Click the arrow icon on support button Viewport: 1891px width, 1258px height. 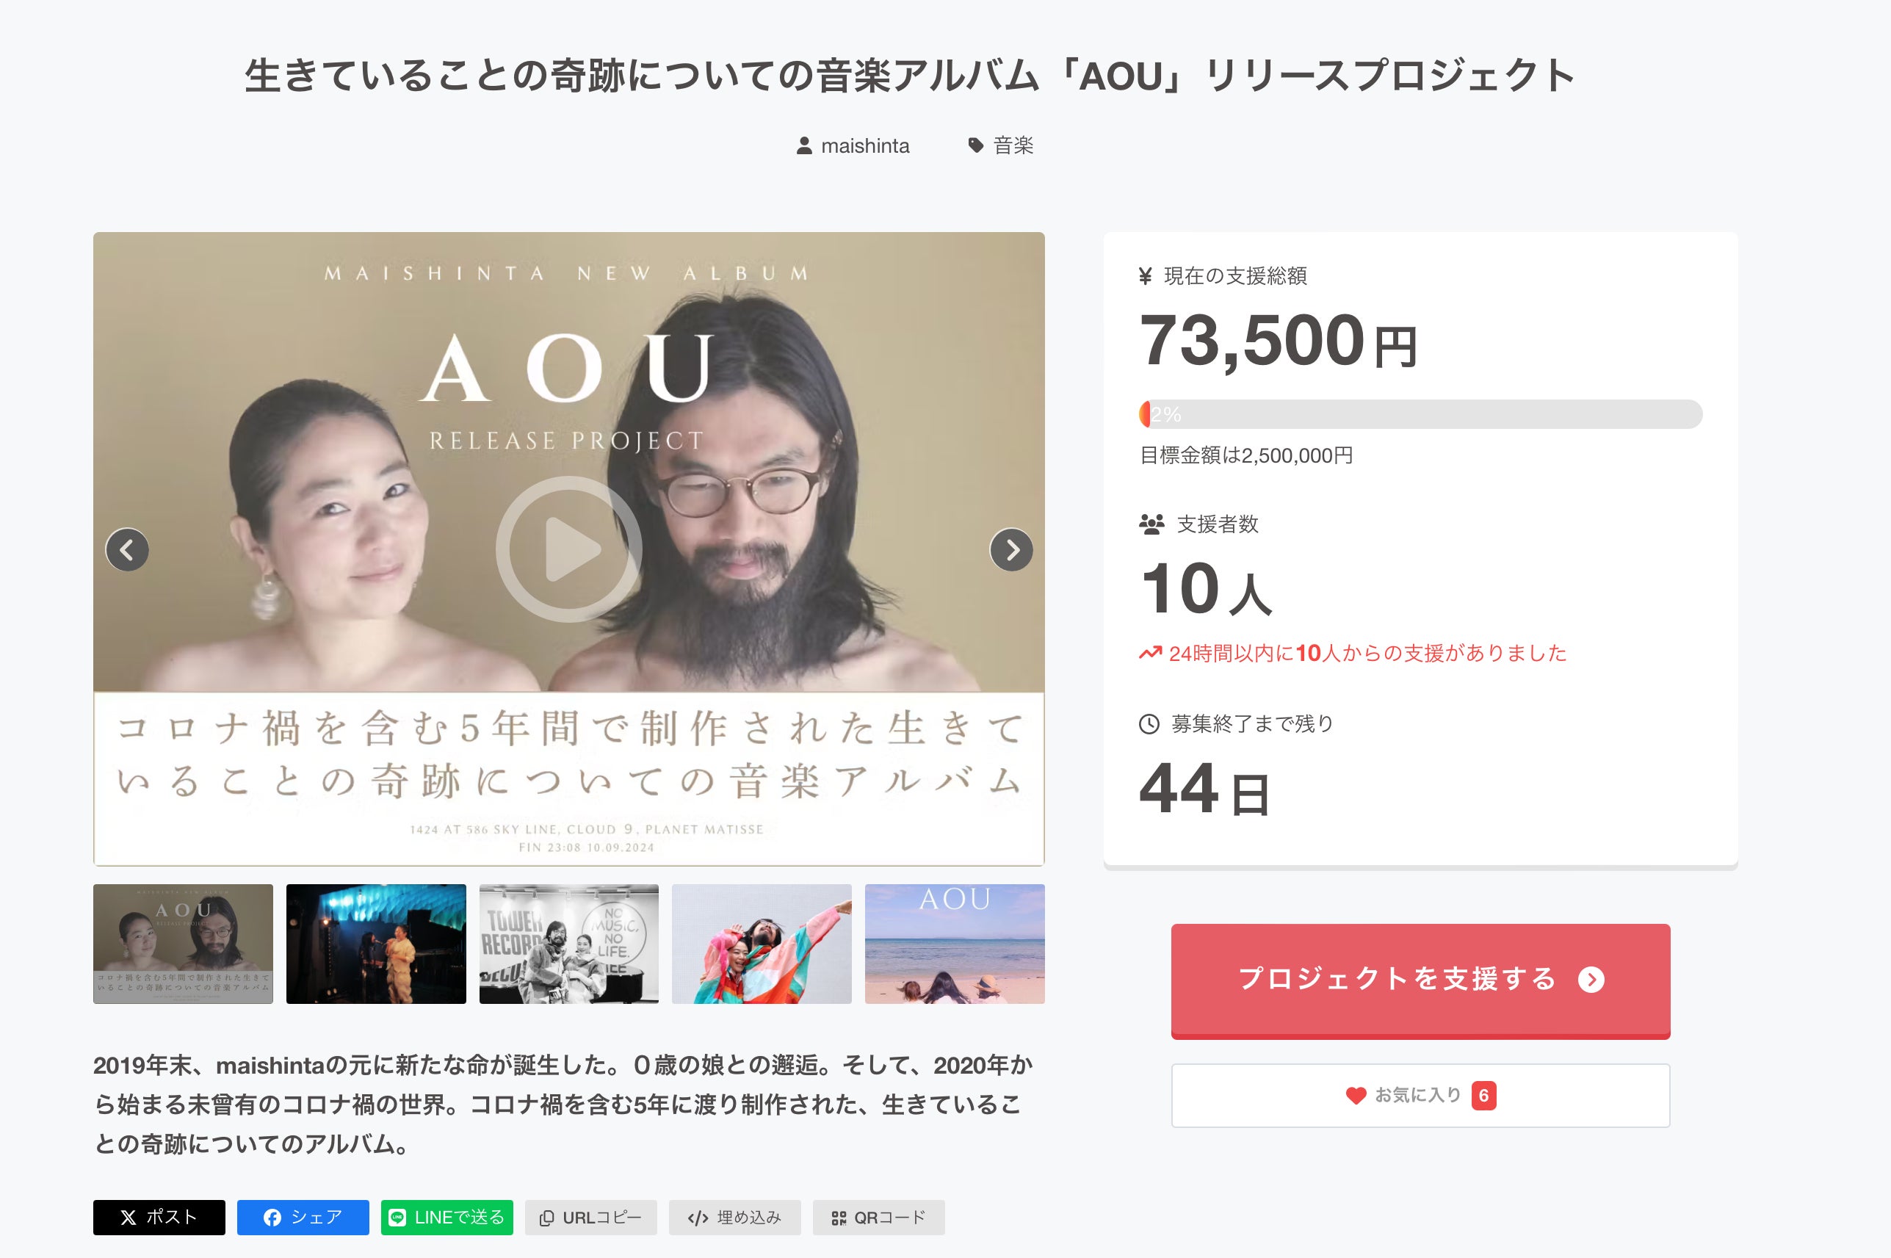pyautogui.click(x=1591, y=980)
